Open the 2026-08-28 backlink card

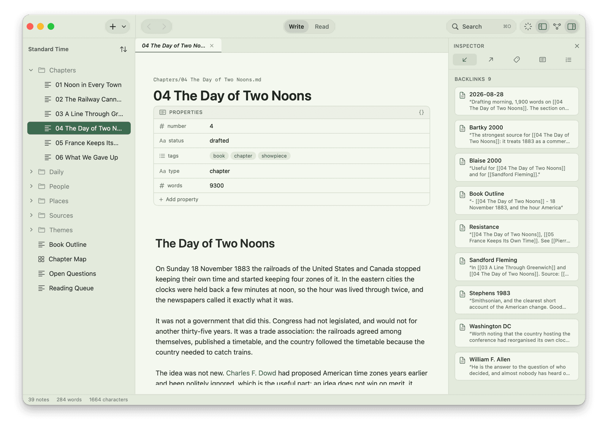[516, 101]
